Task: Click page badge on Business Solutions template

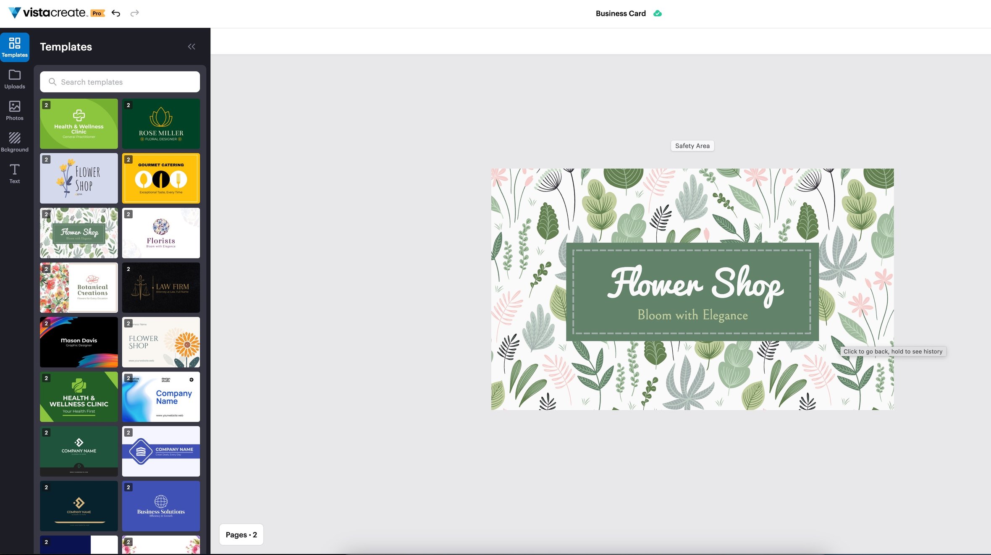Action: click(128, 487)
